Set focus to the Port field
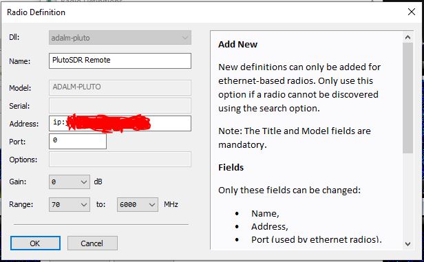The image size is (424, 262). click(78, 141)
